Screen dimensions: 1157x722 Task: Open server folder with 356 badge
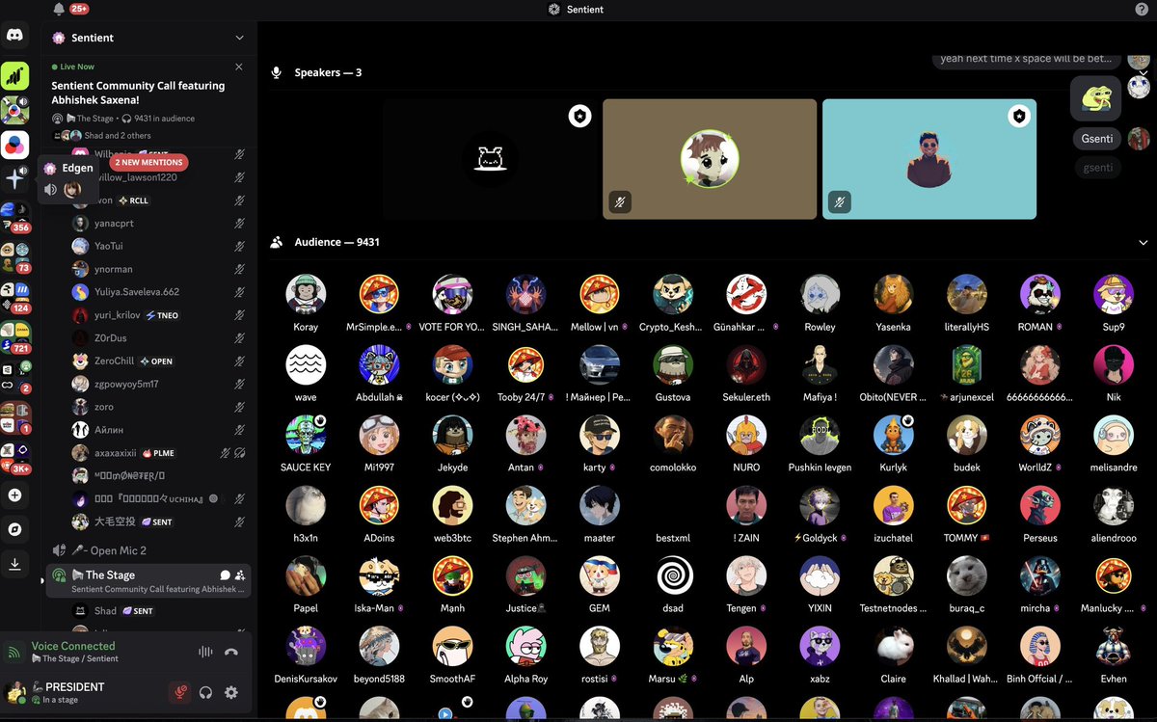14,218
